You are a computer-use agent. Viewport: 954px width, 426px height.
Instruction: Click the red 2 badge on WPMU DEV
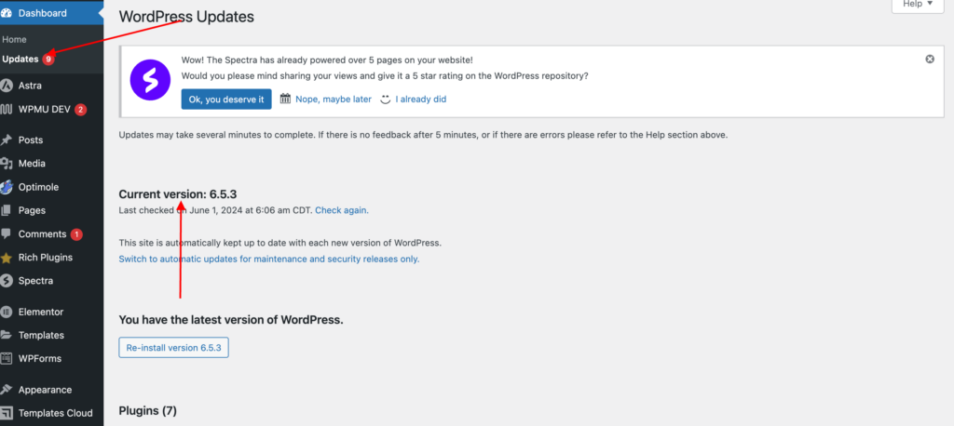81,110
